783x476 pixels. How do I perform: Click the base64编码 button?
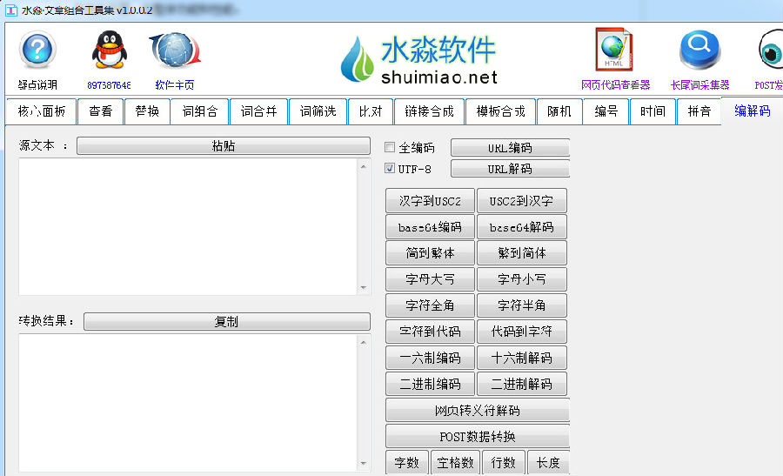click(430, 227)
